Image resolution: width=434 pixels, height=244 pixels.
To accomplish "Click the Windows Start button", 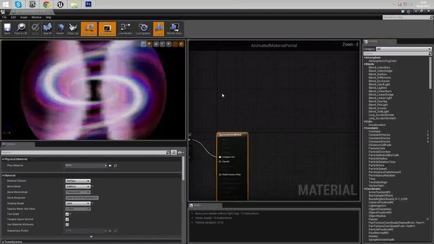I will coord(5,4).
